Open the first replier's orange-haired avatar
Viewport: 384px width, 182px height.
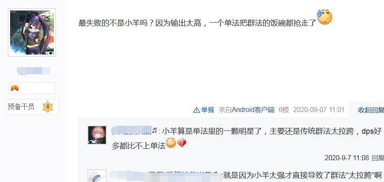pos(97,135)
